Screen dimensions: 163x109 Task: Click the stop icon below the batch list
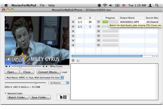coord(73,60)
